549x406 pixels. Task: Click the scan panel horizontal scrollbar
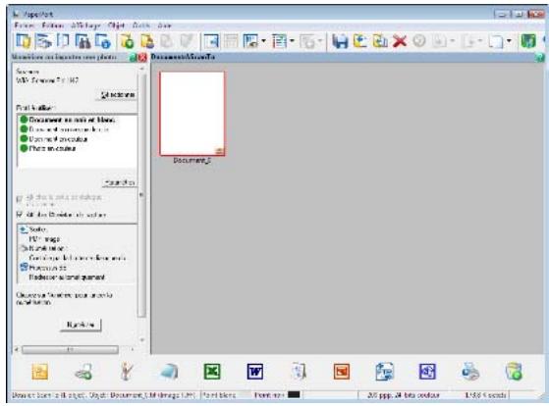(70, 349)
